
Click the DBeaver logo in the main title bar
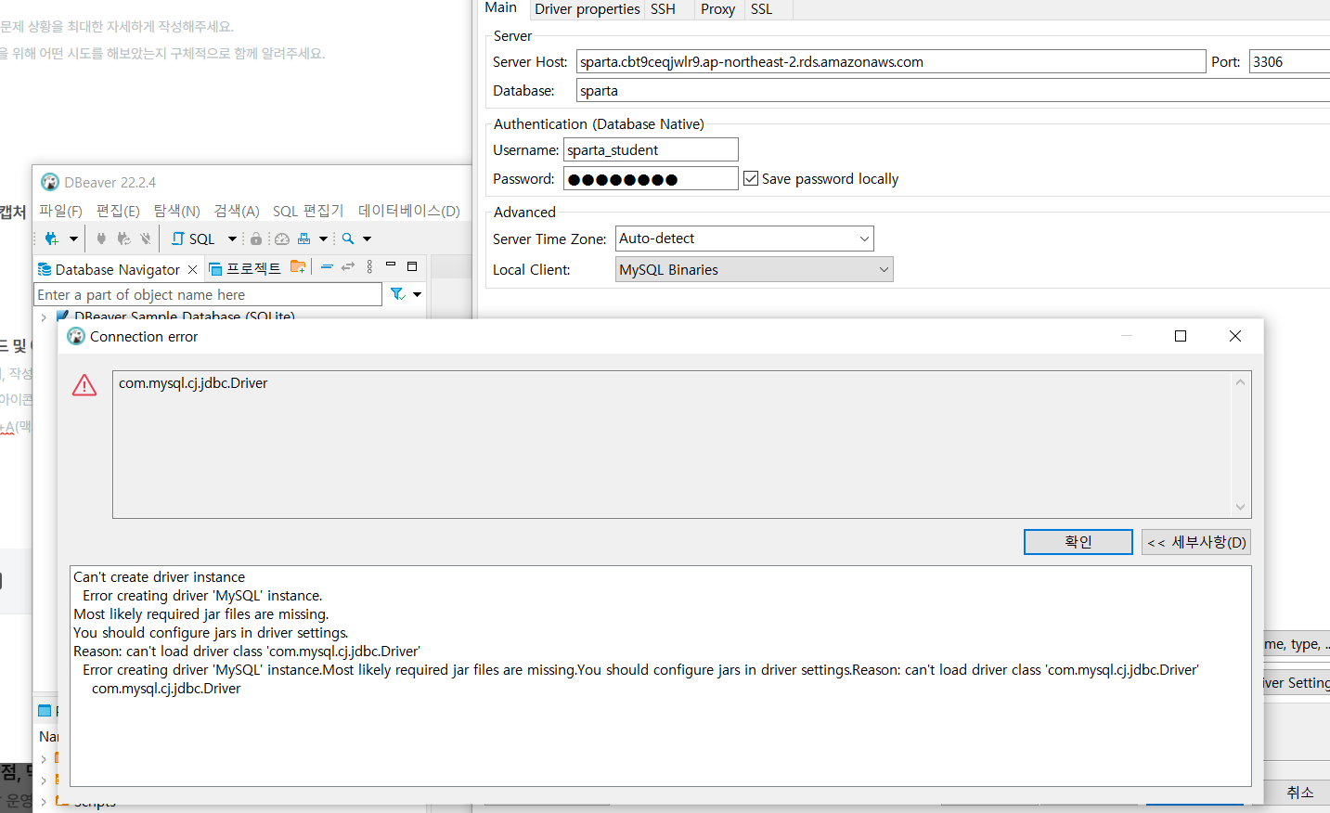click(x=50, y=182)
